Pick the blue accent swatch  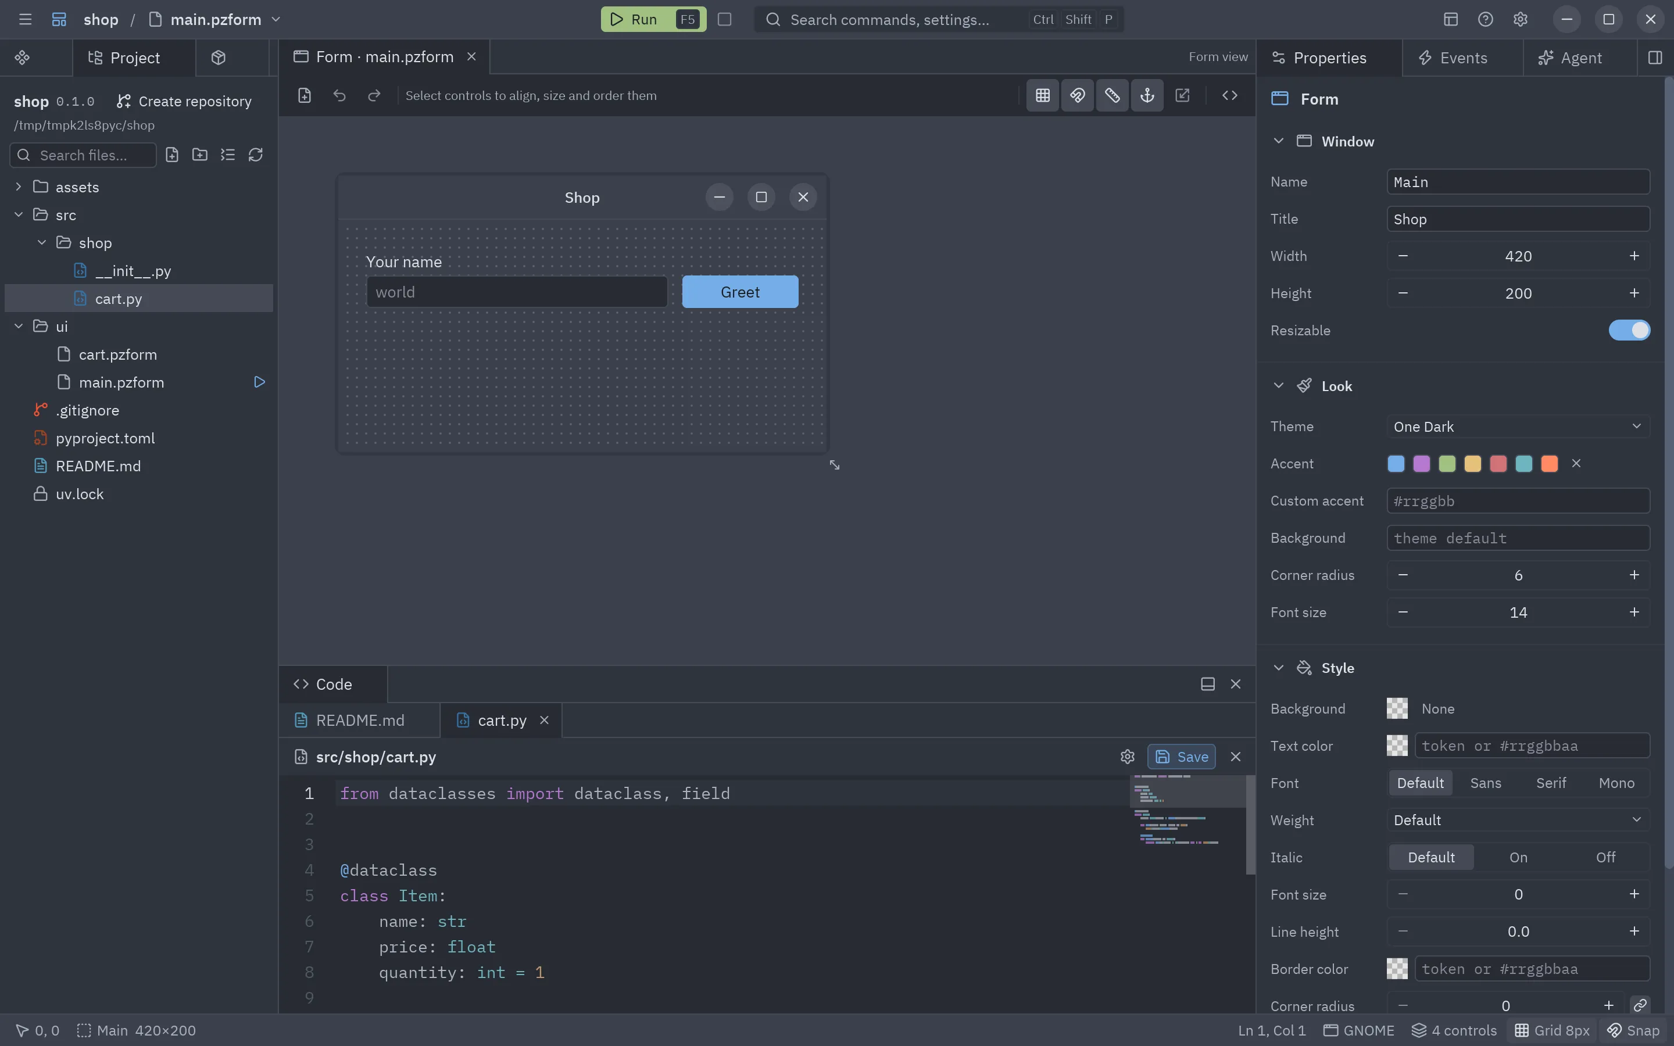[x=1396, y=464]
